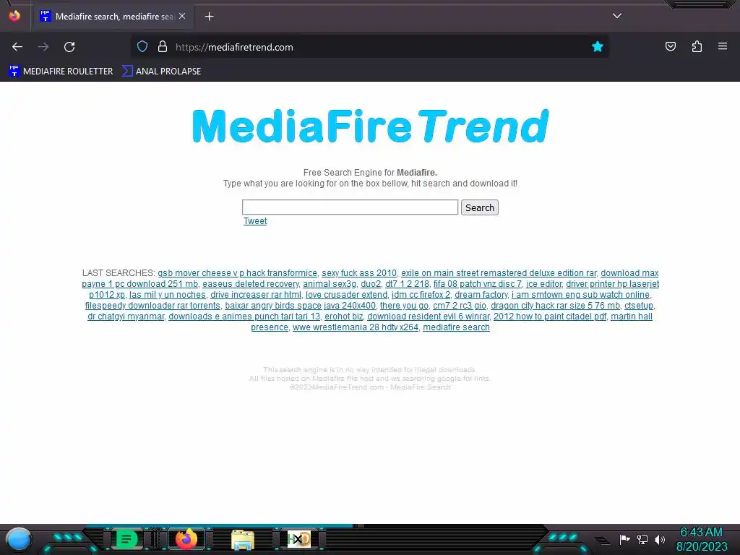The image size is (740, 555).
Task: Click the Action Center flag tray icon
Action: (625, 539)
